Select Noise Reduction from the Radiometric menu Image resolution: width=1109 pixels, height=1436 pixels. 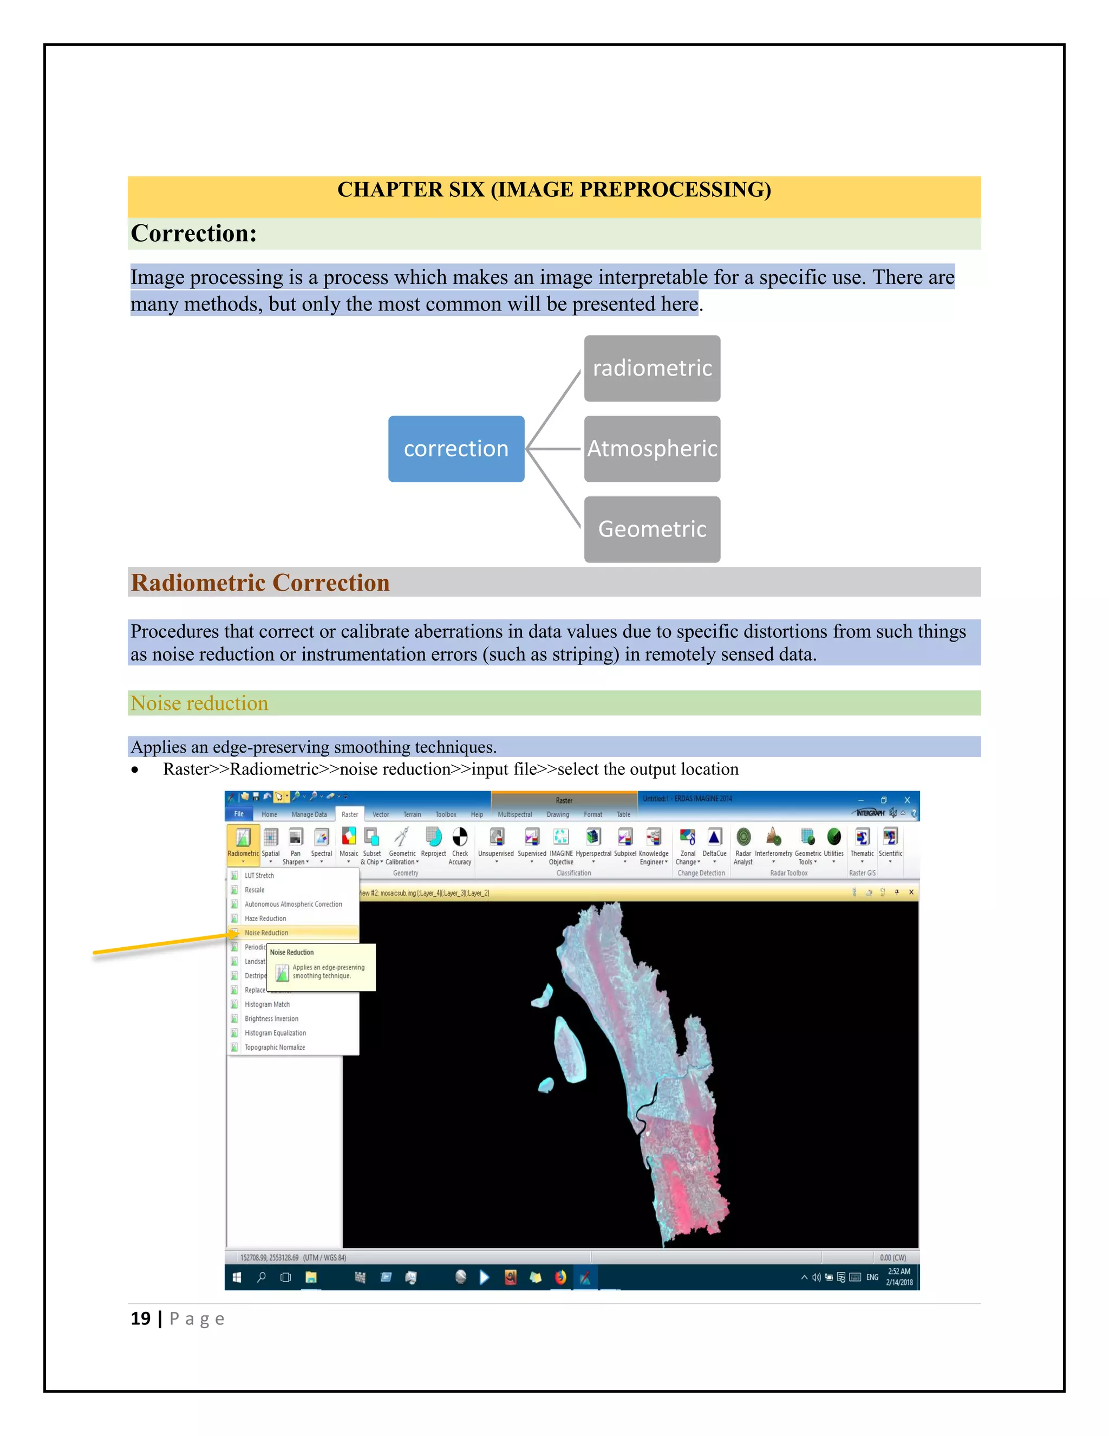coord(267,933)
